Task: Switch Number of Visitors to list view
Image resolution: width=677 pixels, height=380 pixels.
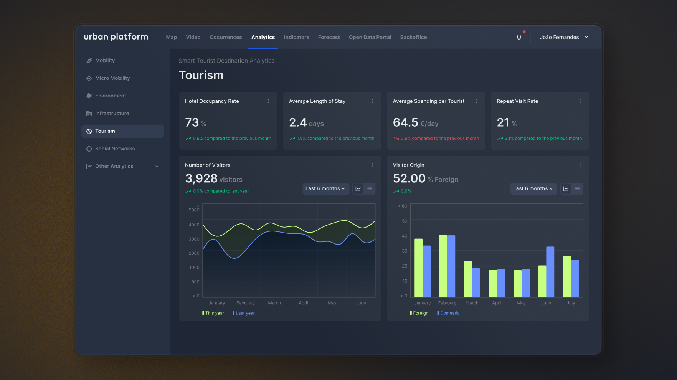Action: (370, 189)
